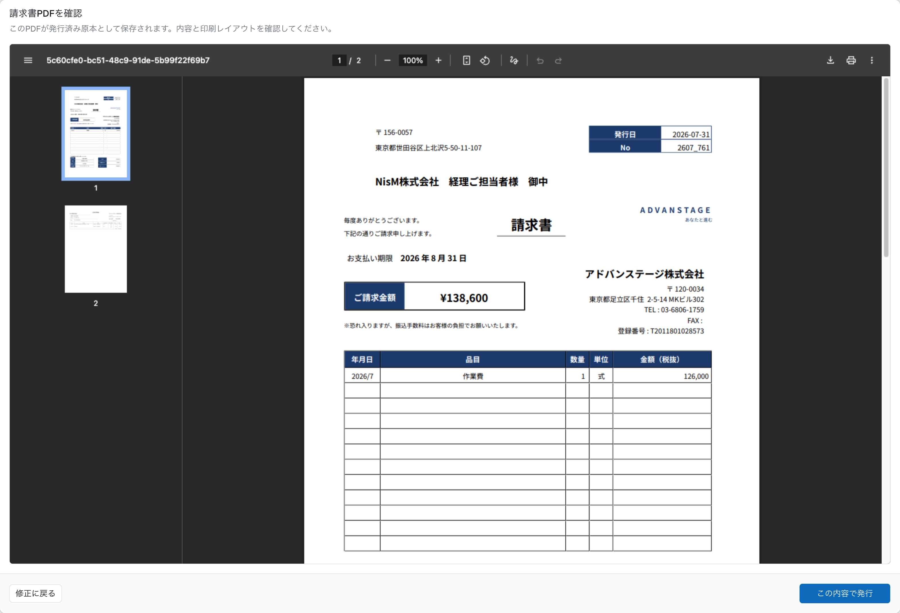Click the 126,000 amount cell
Screen dimensions: 900x613
coord(662,376)
